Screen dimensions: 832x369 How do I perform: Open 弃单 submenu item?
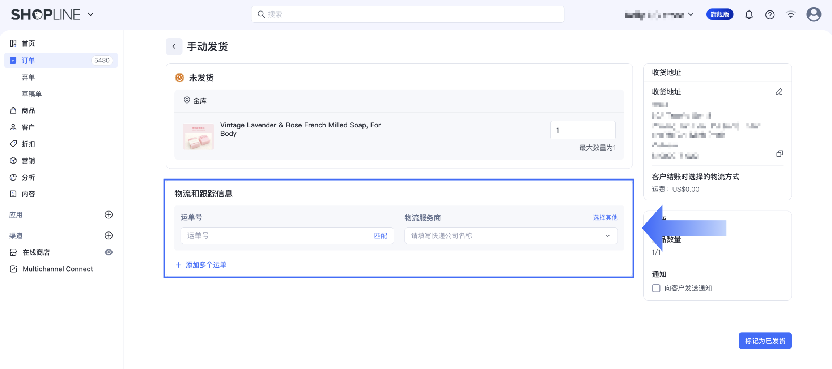coord(28,77)
